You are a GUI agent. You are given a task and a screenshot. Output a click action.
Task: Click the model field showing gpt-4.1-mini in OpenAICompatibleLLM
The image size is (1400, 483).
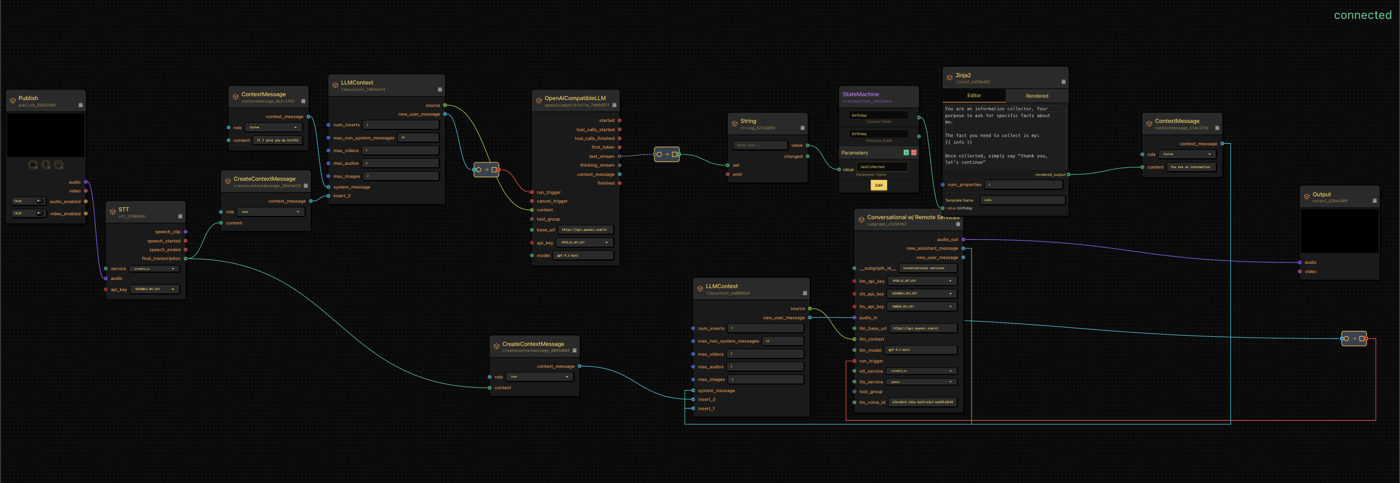(583, 256)
